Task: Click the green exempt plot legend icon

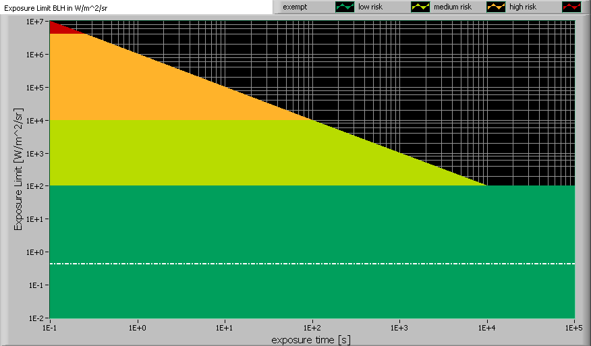Action: pyautogui.click(x=344, y=7)
